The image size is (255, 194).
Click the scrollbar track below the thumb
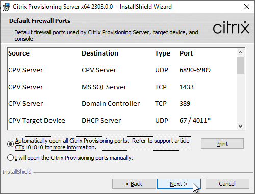[x=240, y=98]
